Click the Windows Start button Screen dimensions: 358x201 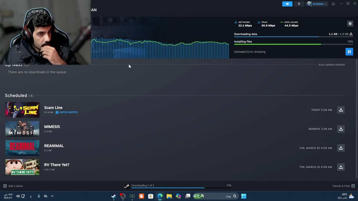coord(244,196)
